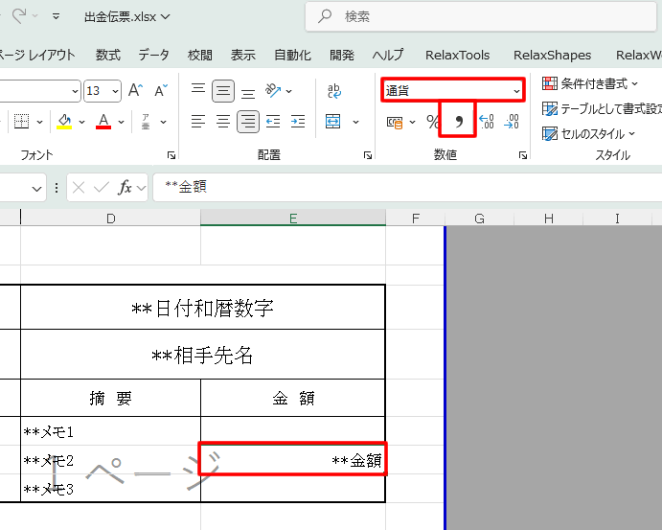Click the font color red A button
Image resolution: width=662 pixels, height=530 pixels.
(103, 122)
